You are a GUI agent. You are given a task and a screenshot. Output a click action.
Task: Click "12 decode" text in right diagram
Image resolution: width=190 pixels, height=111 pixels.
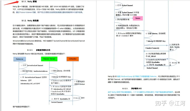(173, 63)
